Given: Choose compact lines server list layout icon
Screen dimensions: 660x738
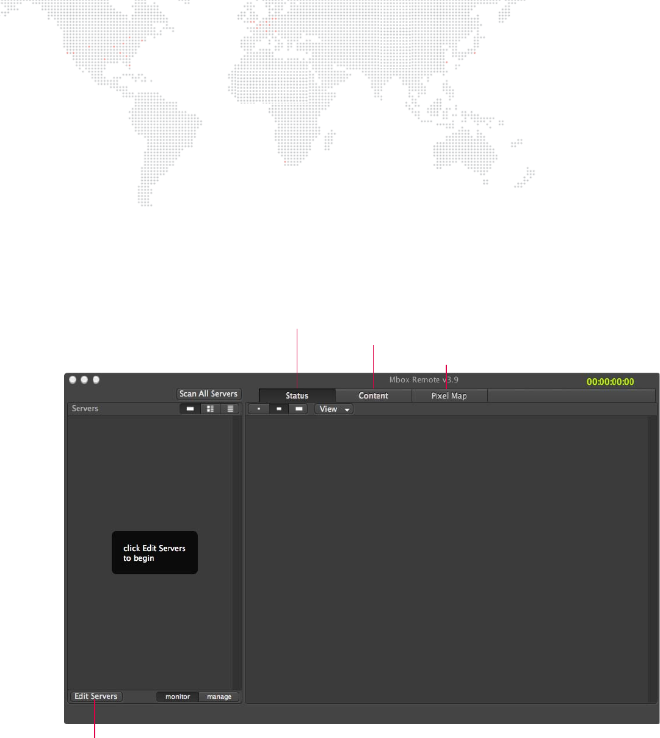Looking at the screenshot, I should coord(230,409).
